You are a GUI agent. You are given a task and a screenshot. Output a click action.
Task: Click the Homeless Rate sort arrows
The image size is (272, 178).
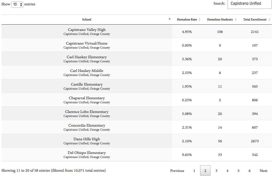(199, 20)
